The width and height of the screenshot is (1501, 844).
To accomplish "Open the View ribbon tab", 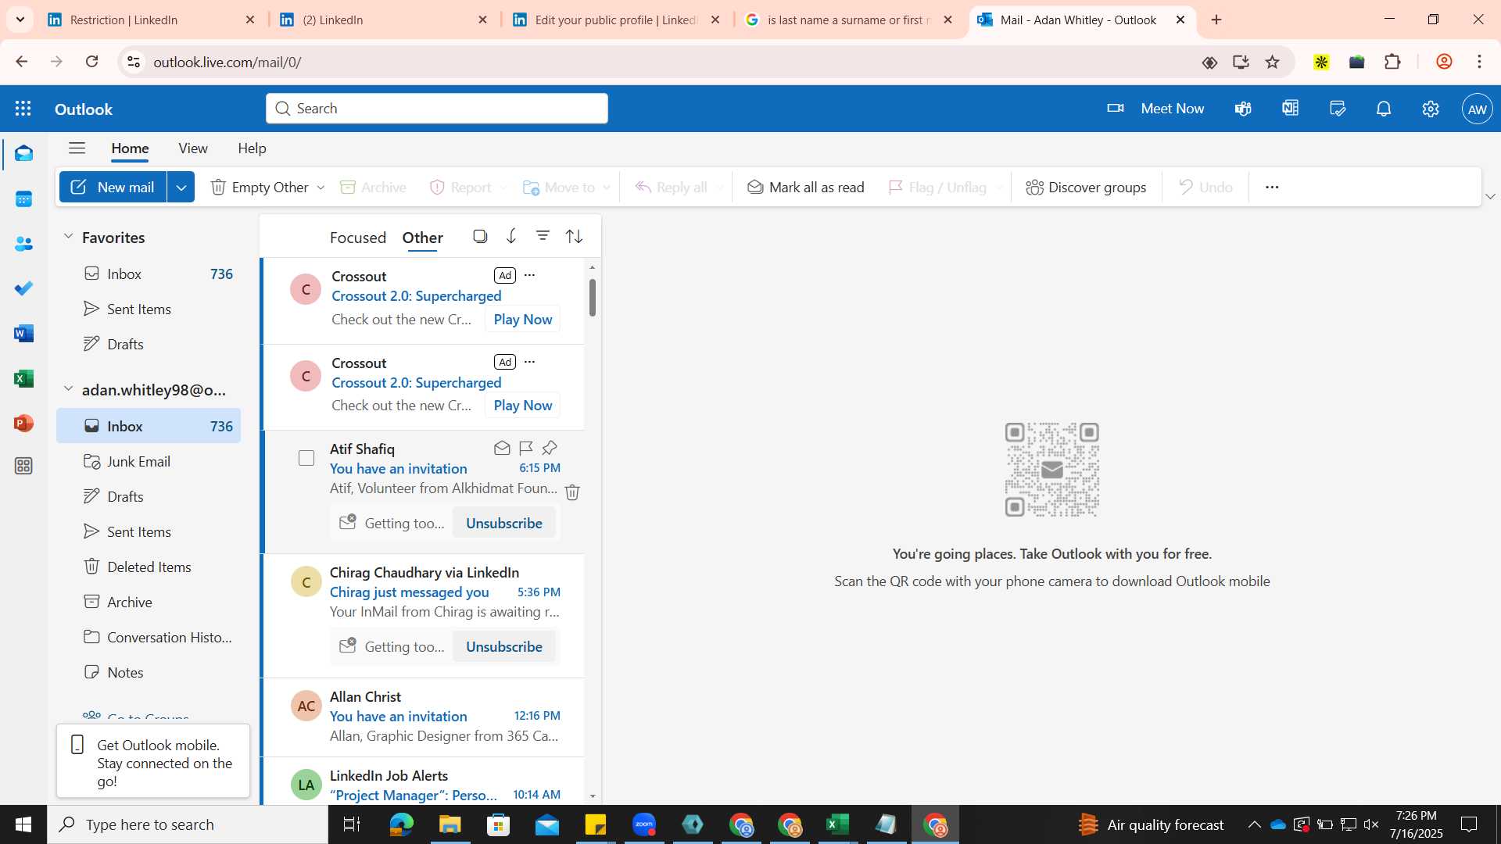I will coord(193,148).
